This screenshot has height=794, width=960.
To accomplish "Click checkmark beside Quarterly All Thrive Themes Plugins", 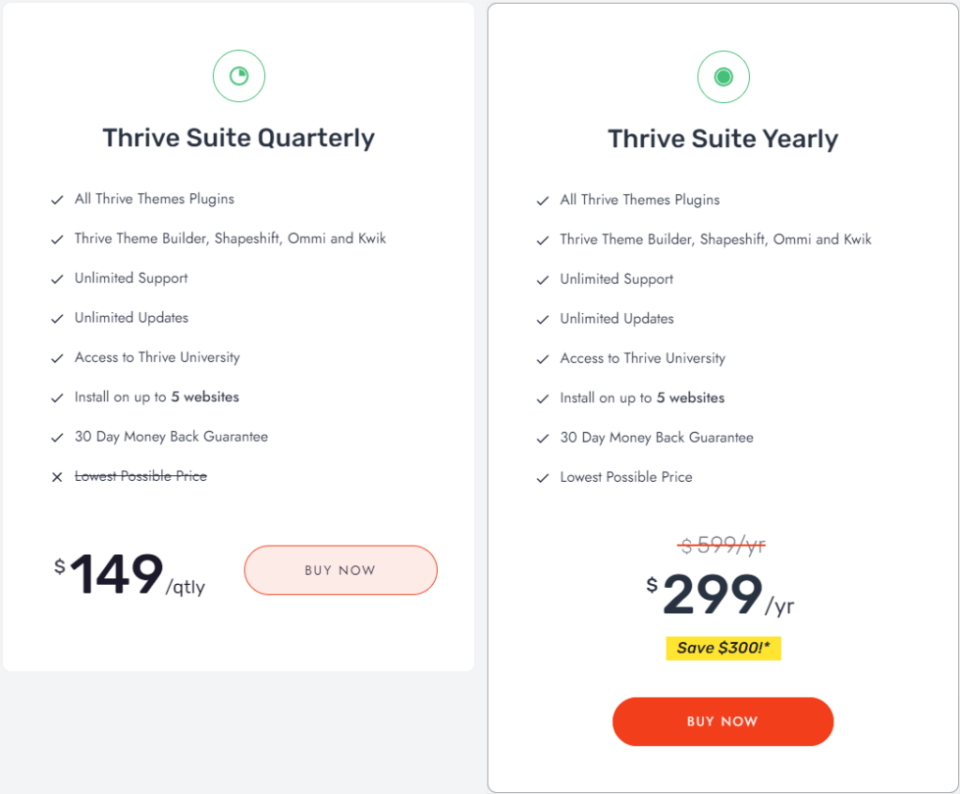I will (57, 201).
